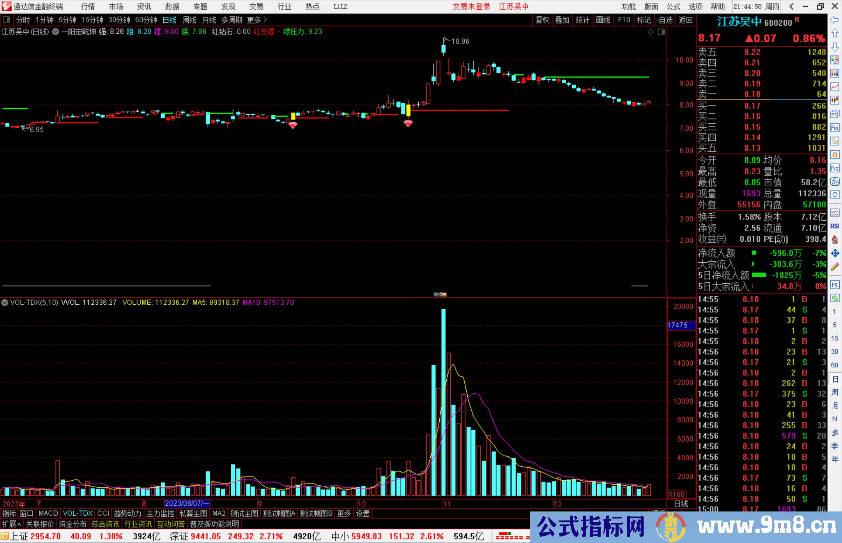Viewport: 842px width, 543px height.
Task: Click the TDX logo in title bar
Action: [x=7, y=6]
